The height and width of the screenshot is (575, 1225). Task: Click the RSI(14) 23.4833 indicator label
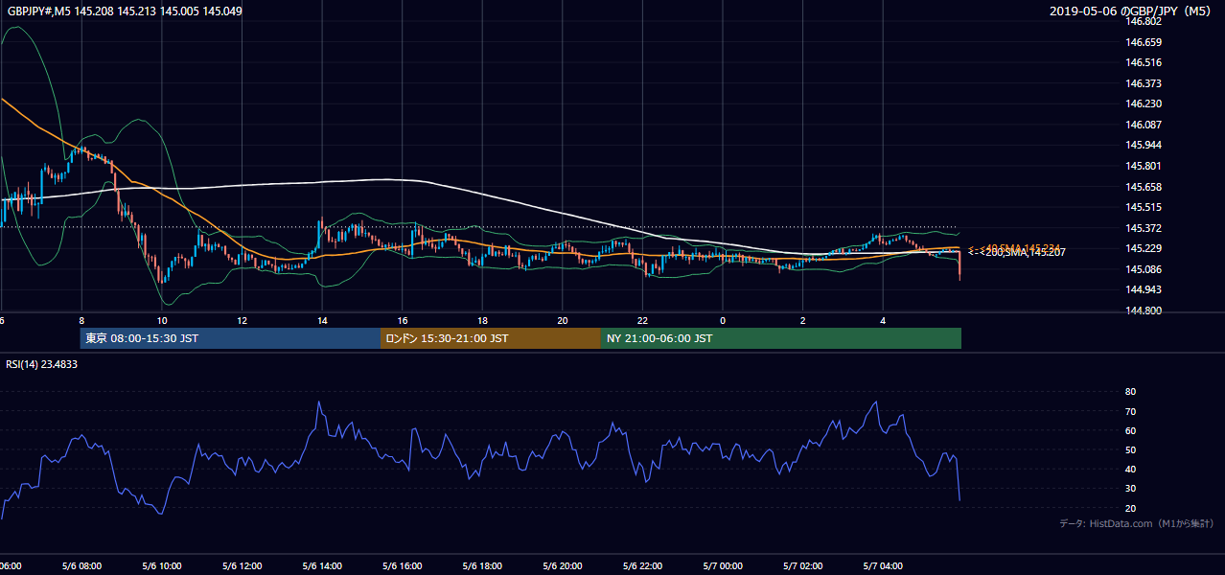(x=43, y=364)
